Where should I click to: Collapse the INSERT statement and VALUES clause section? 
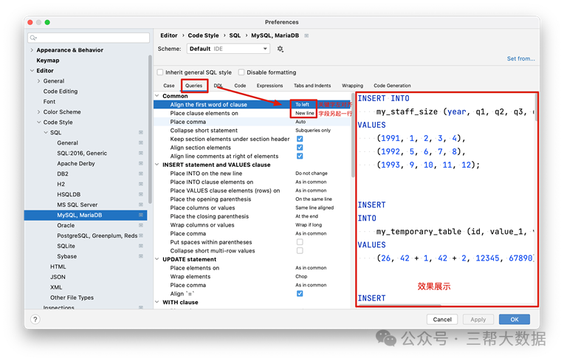157,165
